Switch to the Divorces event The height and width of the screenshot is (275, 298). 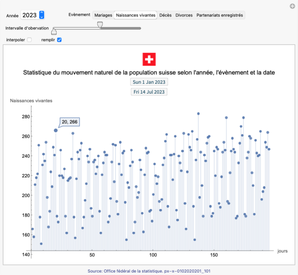pos(184,15)
